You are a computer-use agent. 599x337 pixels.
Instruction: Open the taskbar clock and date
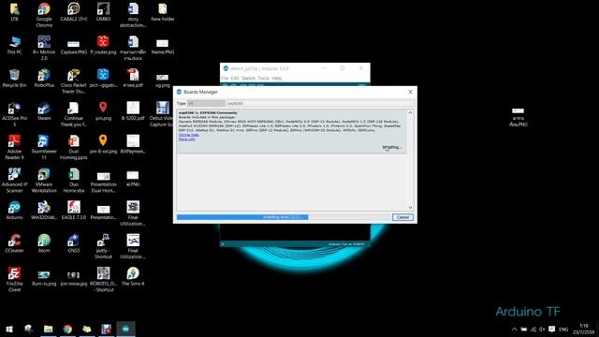click(x=583, y=329)
